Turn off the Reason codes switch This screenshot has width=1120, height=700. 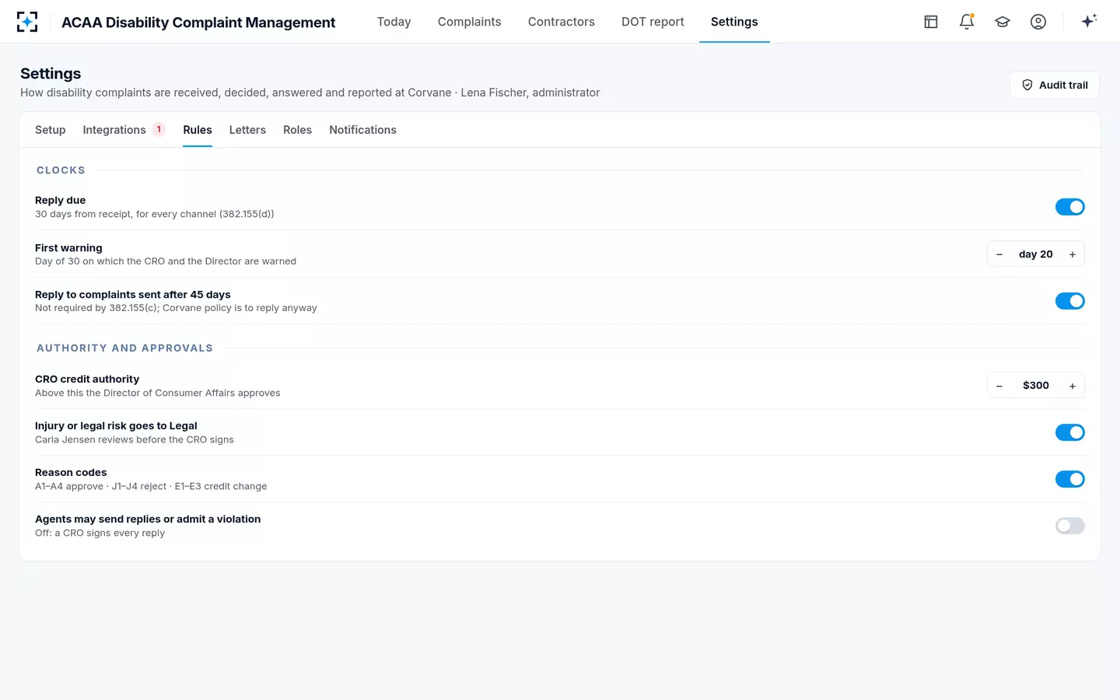click(1069, 479)
